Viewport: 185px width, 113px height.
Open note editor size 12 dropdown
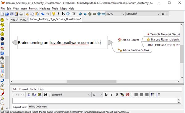point(97,95)
